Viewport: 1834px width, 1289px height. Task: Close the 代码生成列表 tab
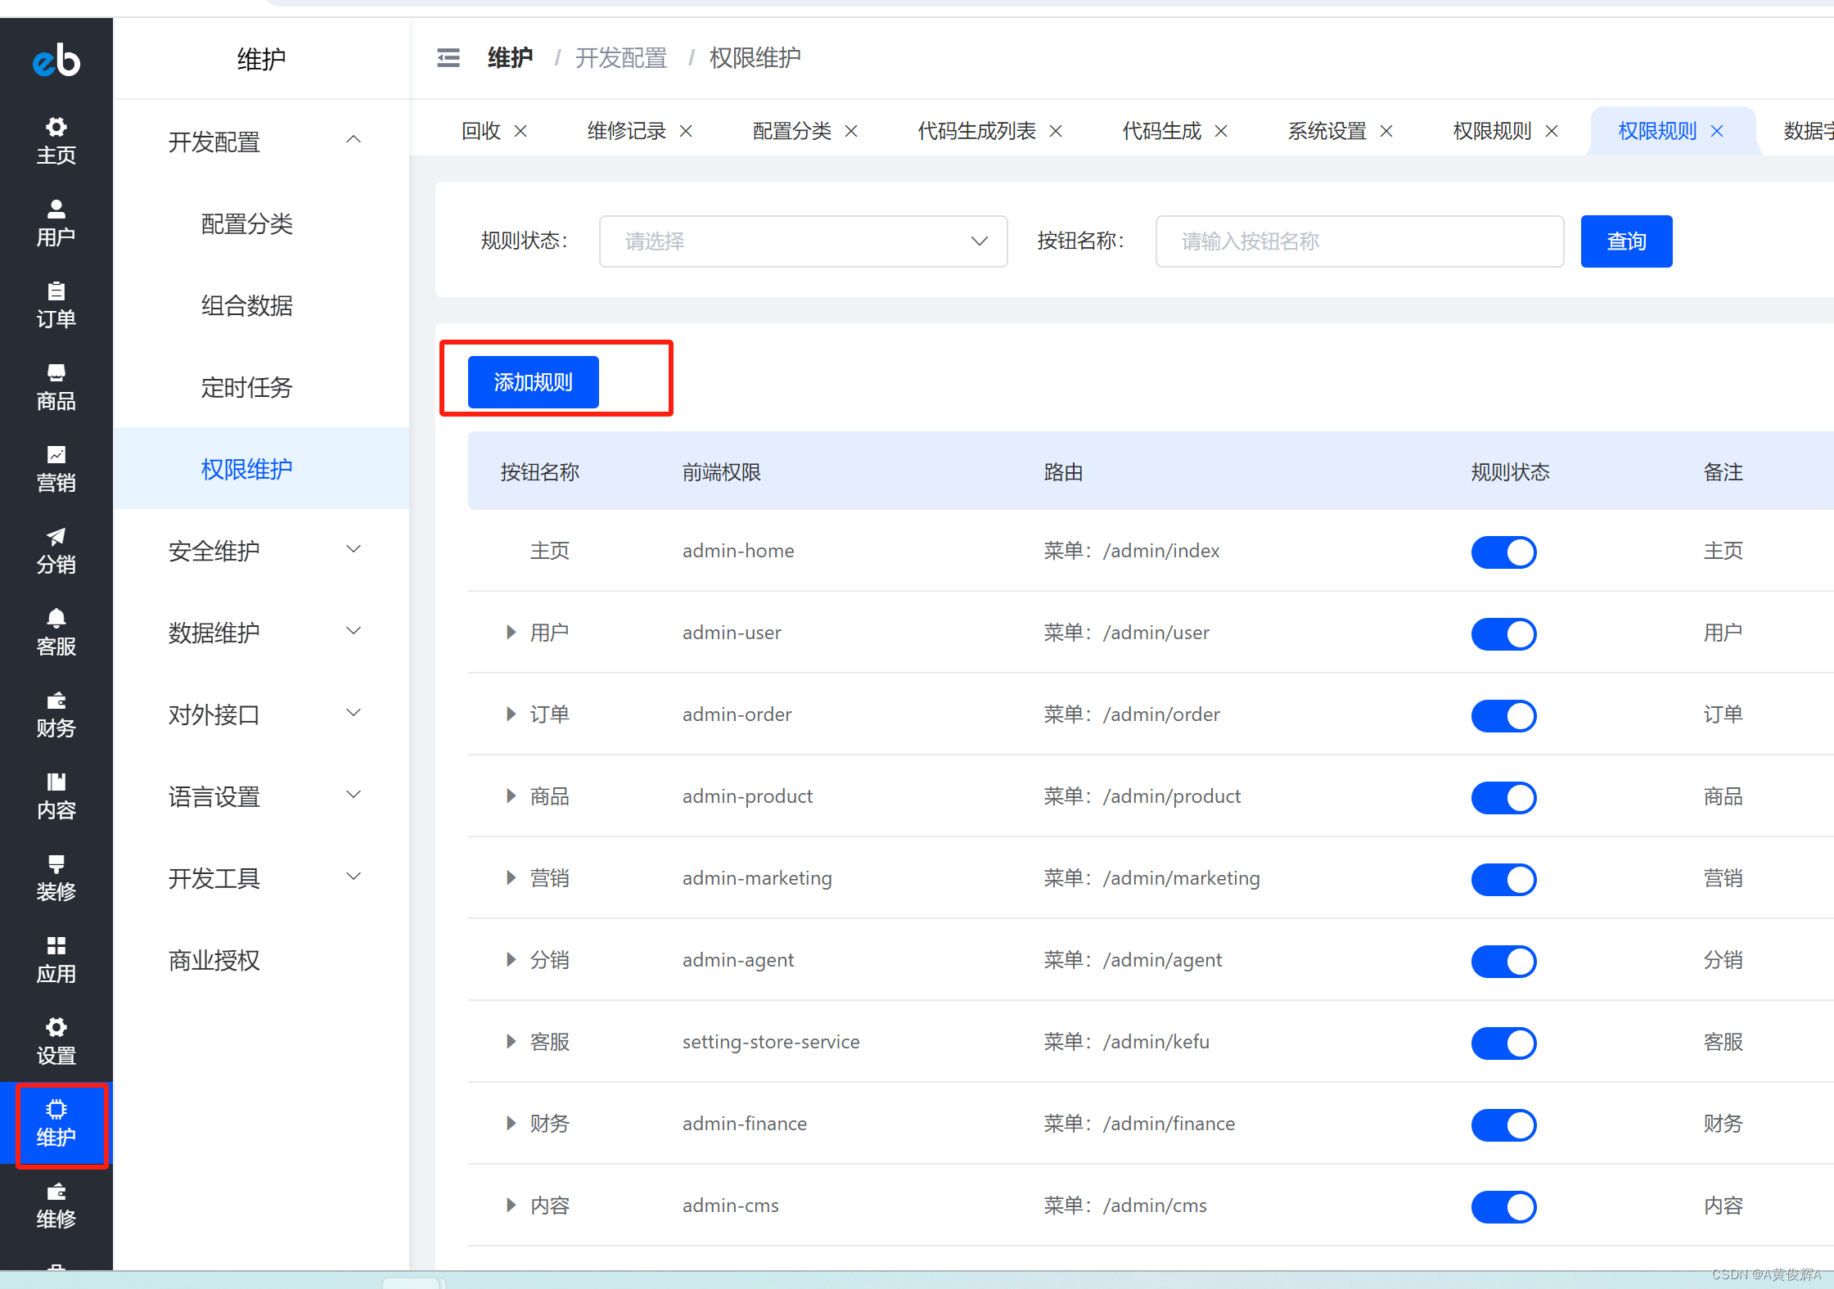[1056, 131]
